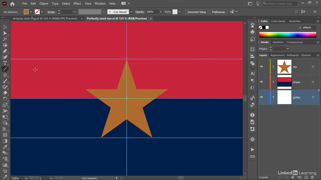Hide the stripes layer
This screenshot has width=321, height=180.
tap(262, 82)
